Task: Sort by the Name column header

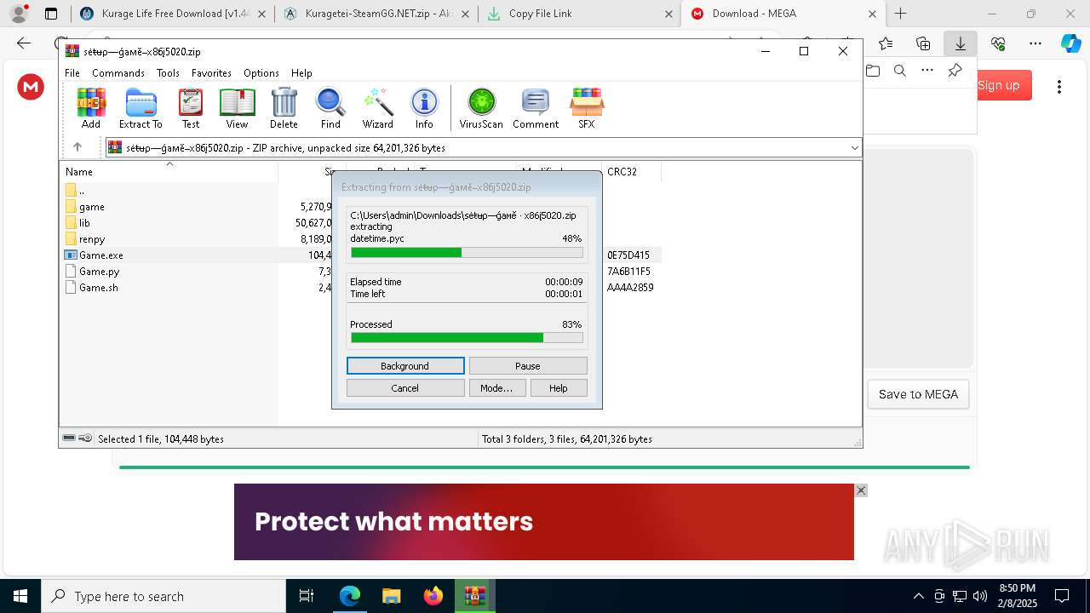Action: pos(169,172)
